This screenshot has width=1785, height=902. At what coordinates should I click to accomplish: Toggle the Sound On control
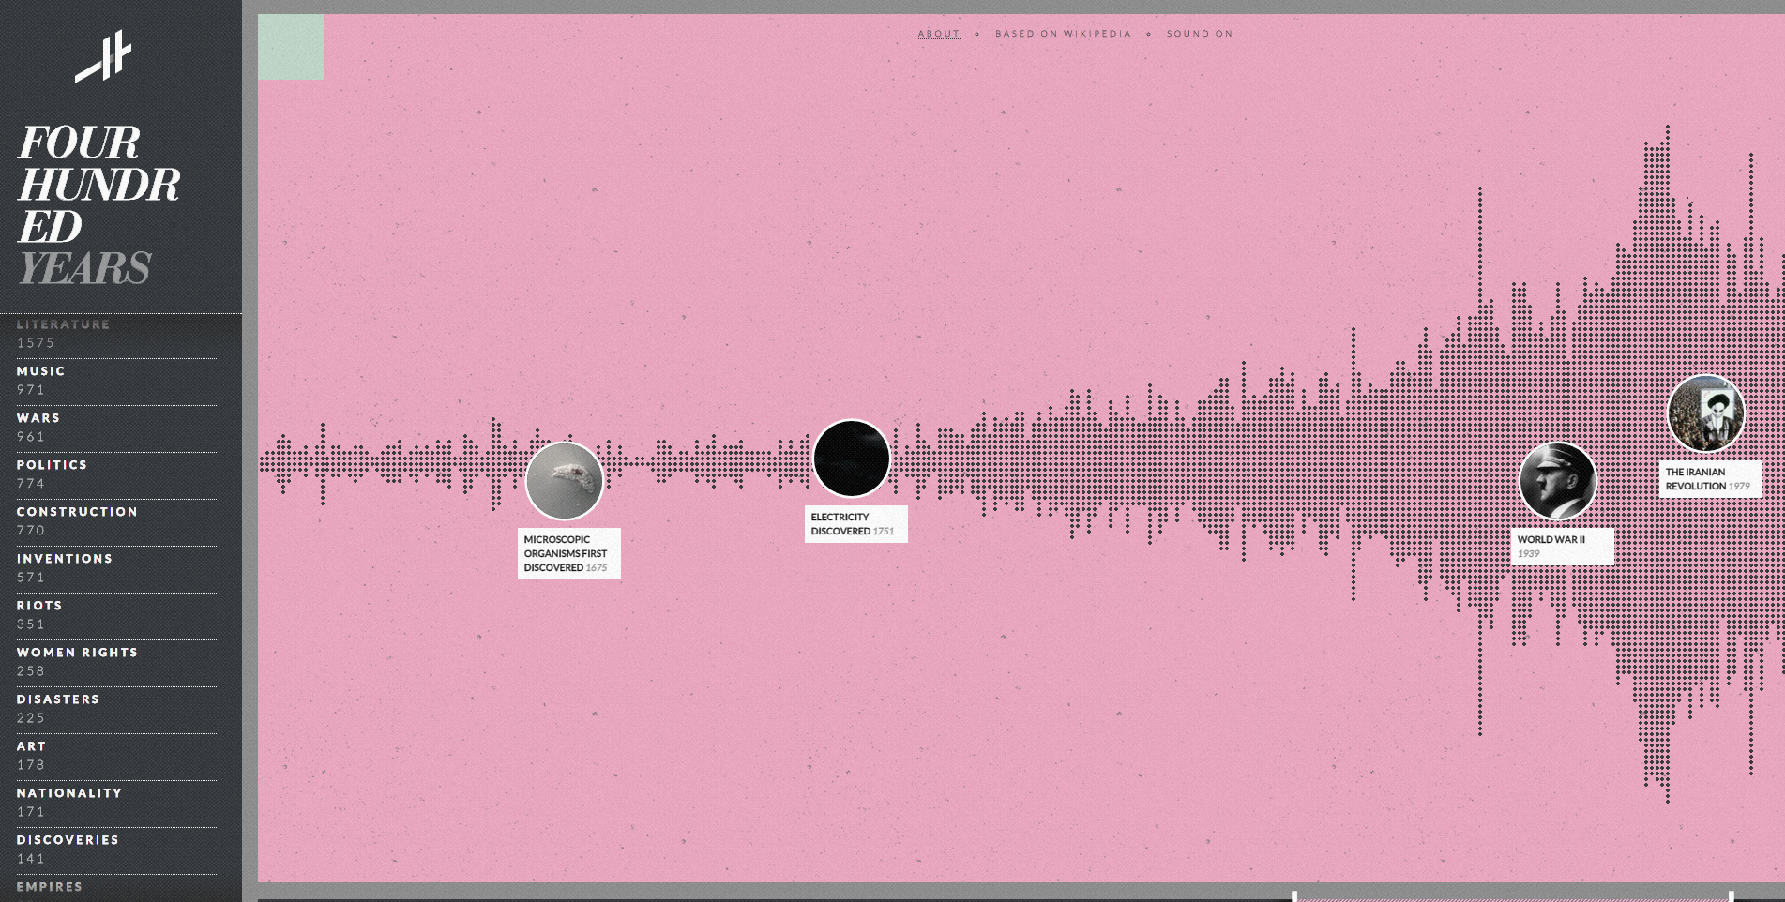[x=1200, y=34]
